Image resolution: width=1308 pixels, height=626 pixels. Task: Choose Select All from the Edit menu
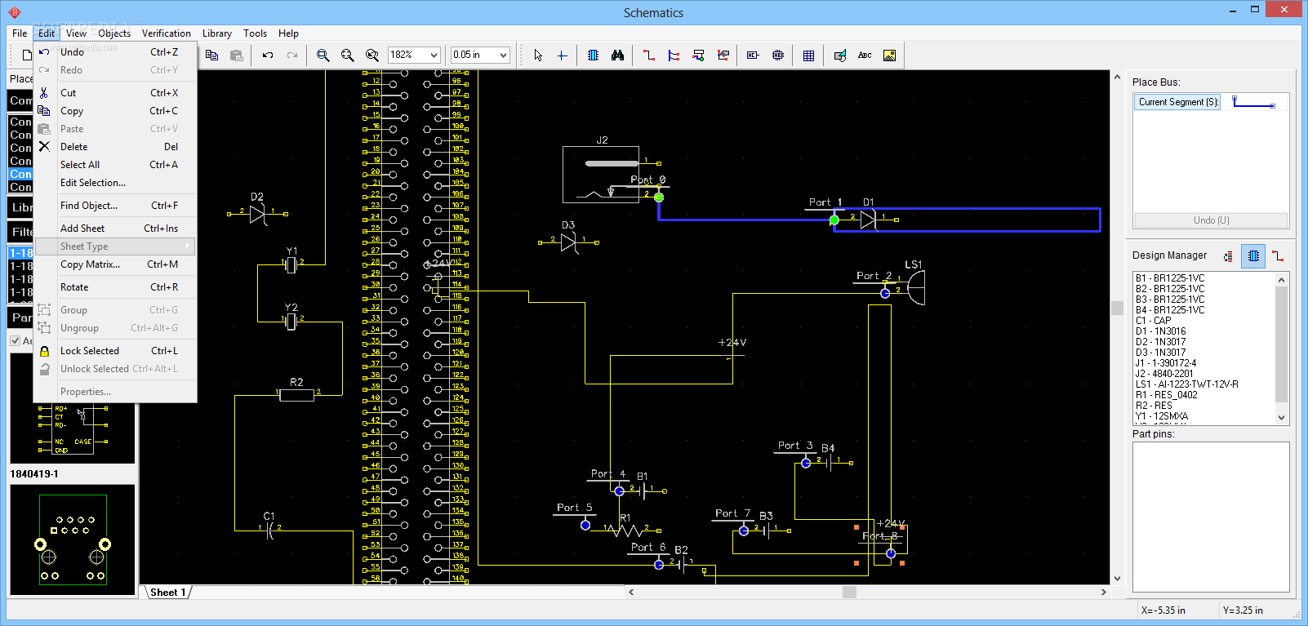tap(114, 165)
